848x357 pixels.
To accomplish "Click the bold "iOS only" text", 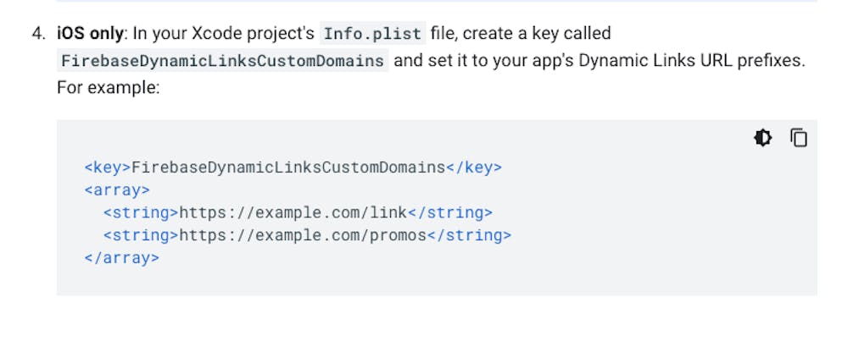I will click(90, 35).
